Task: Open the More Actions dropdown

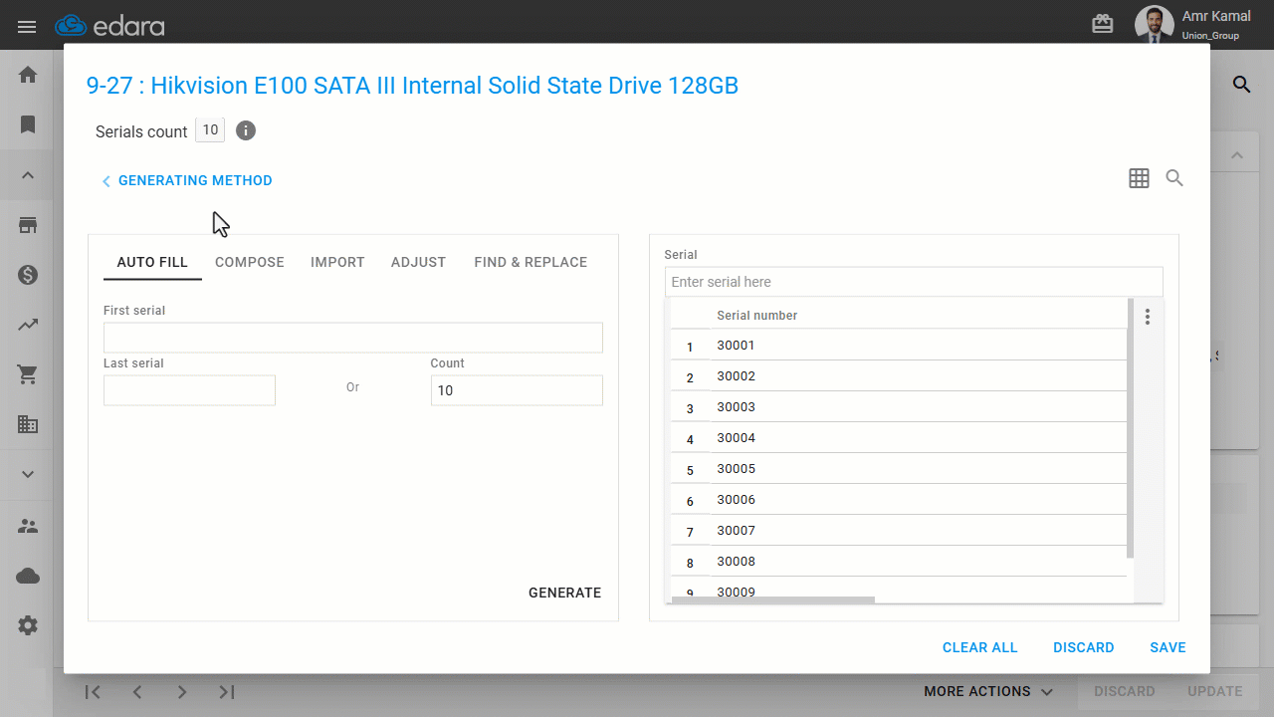Action: coord(988,691)
